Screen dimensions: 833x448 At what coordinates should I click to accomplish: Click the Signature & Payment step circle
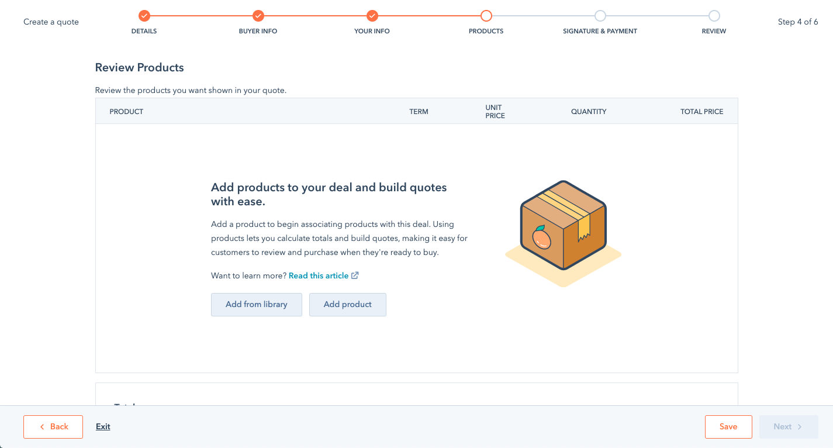600,16
